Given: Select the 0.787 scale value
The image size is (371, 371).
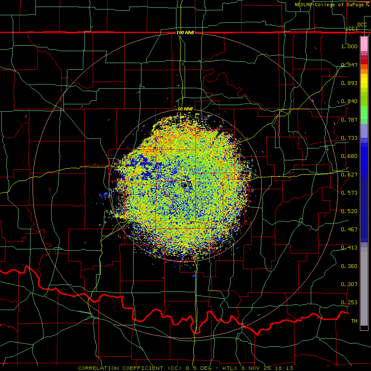Looking at the screenshot, I should tap(349, 120).
